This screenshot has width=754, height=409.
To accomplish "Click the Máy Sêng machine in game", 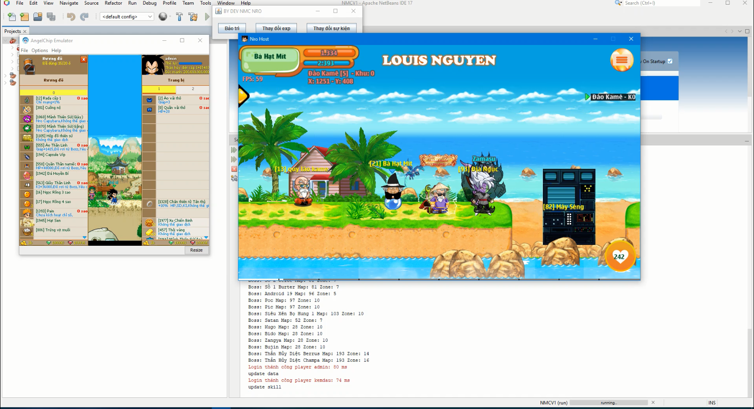I will 569,206.
